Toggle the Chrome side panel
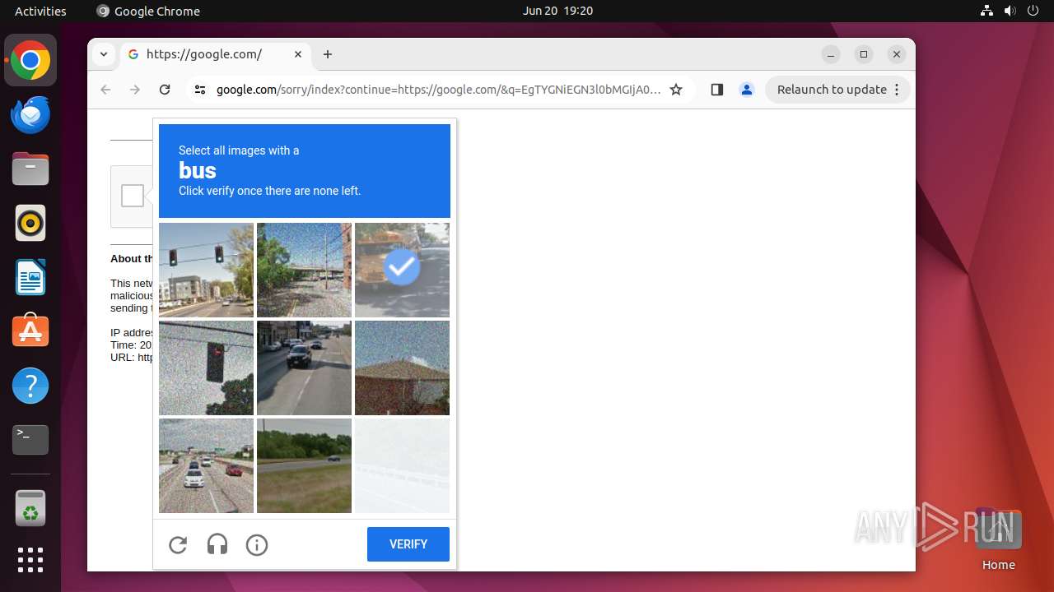 (x=716, y=90)
